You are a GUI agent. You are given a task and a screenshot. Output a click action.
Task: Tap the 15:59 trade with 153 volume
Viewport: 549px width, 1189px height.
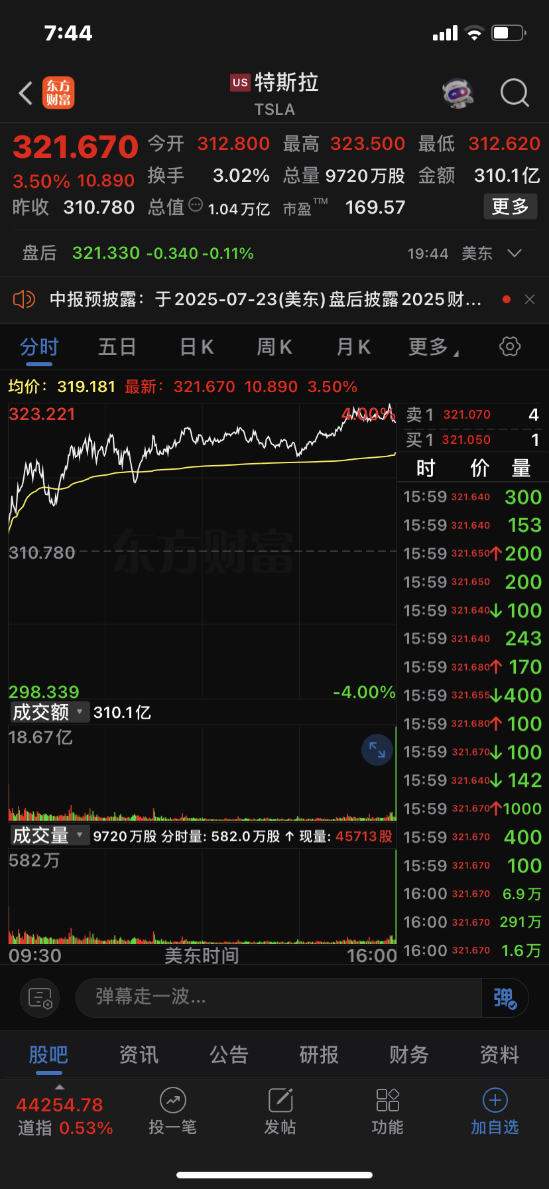[x=473, y=525]
